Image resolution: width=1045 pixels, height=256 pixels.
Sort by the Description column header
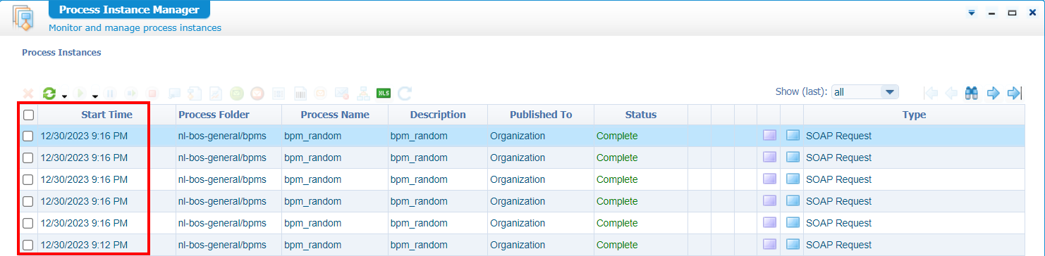tap(438, 115)
